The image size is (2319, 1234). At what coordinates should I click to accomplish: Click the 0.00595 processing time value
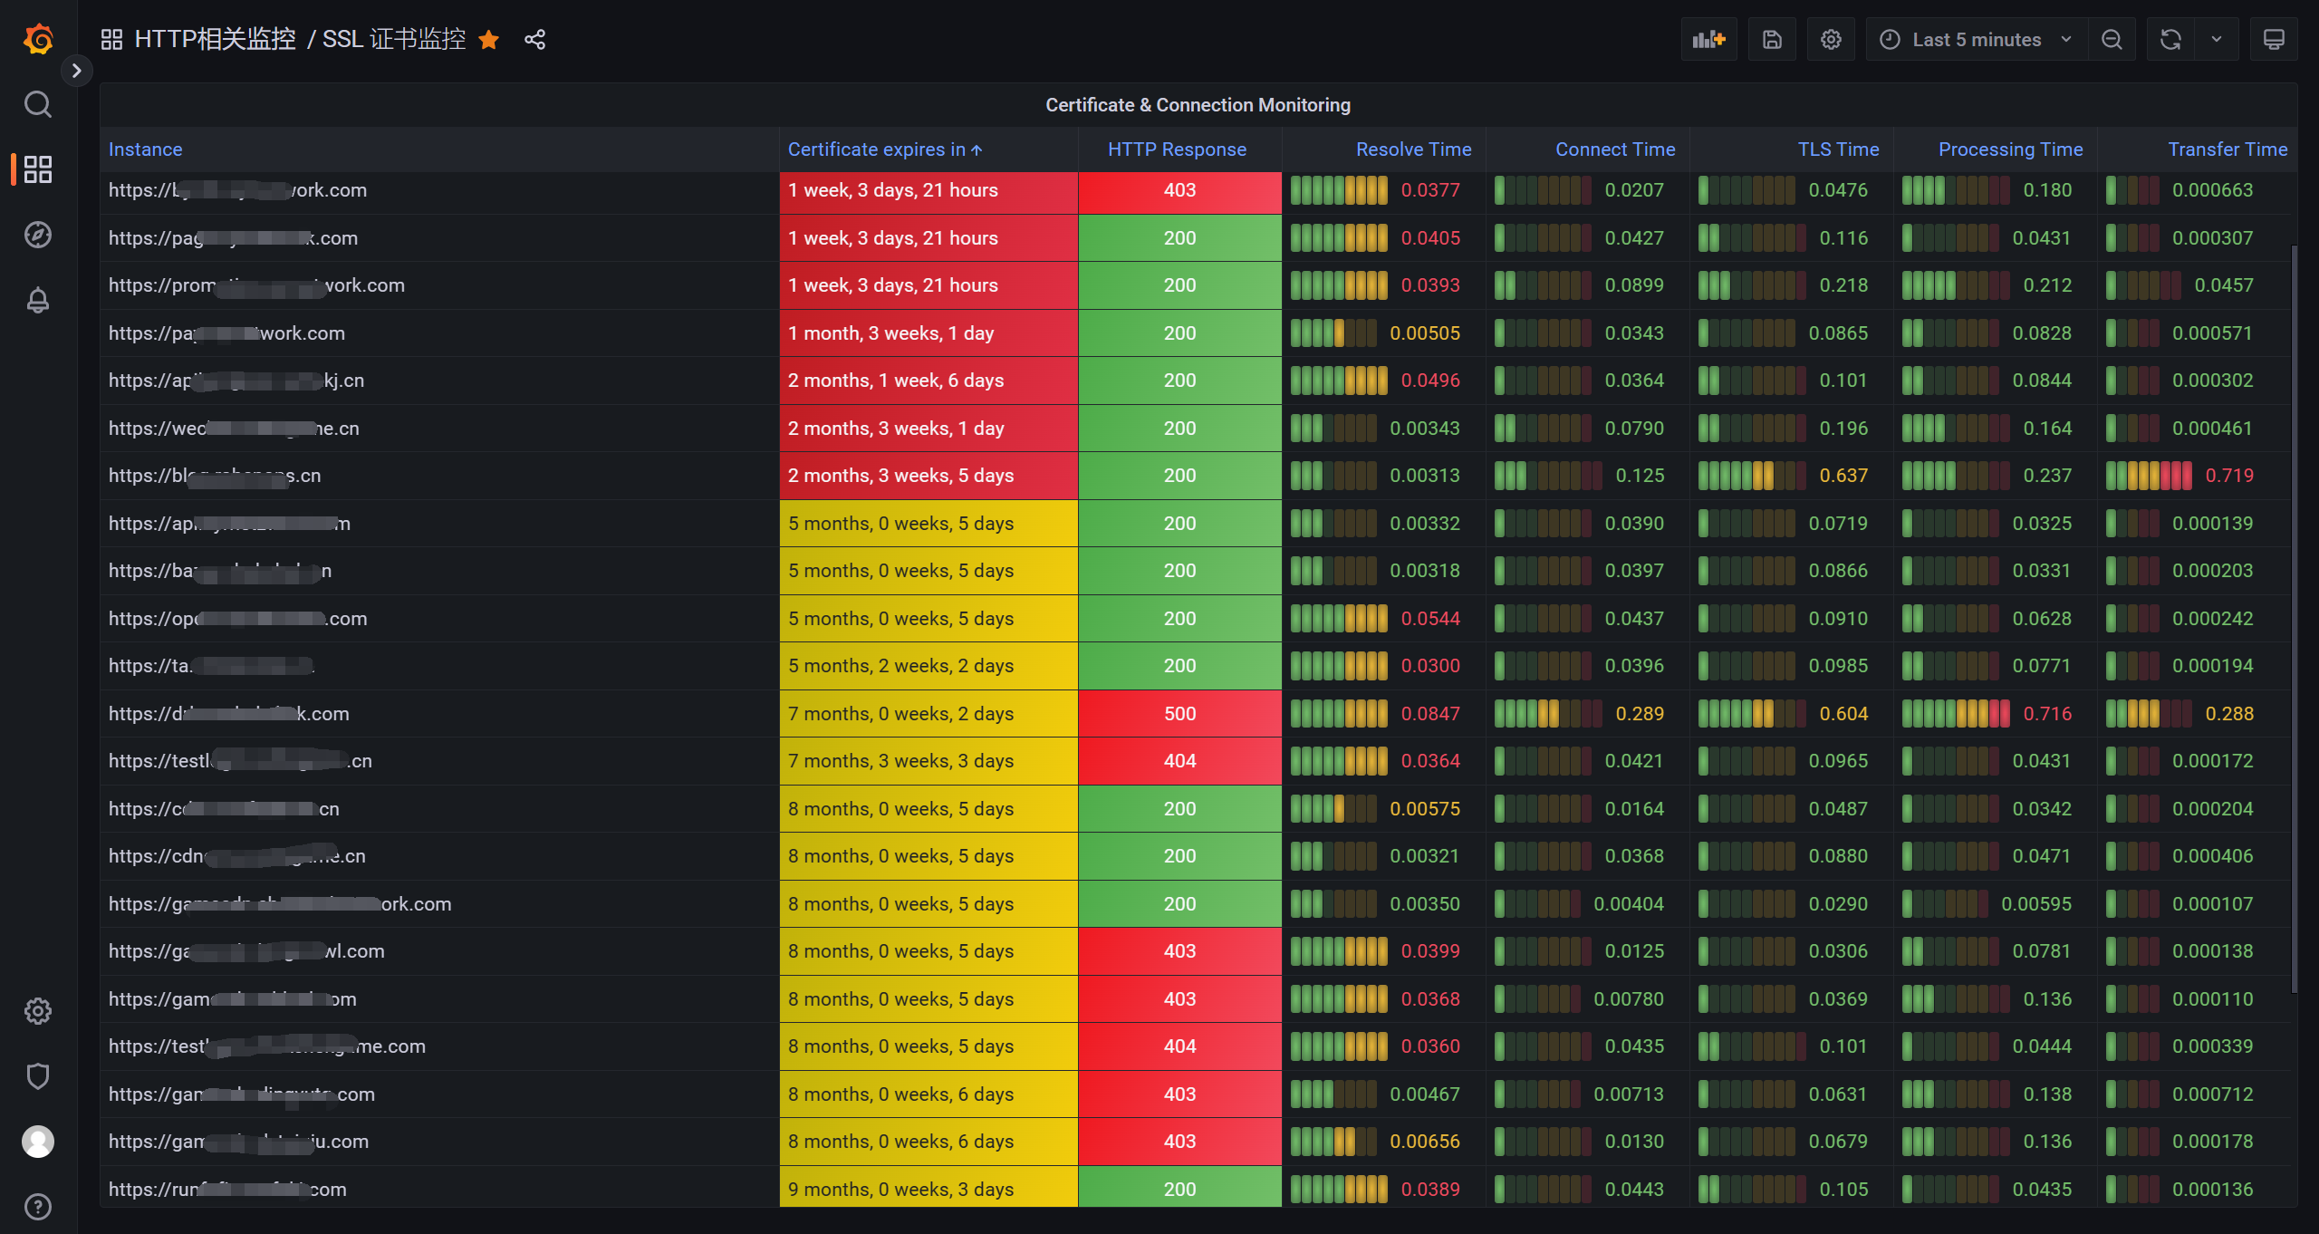click(x=2035, y=904)
